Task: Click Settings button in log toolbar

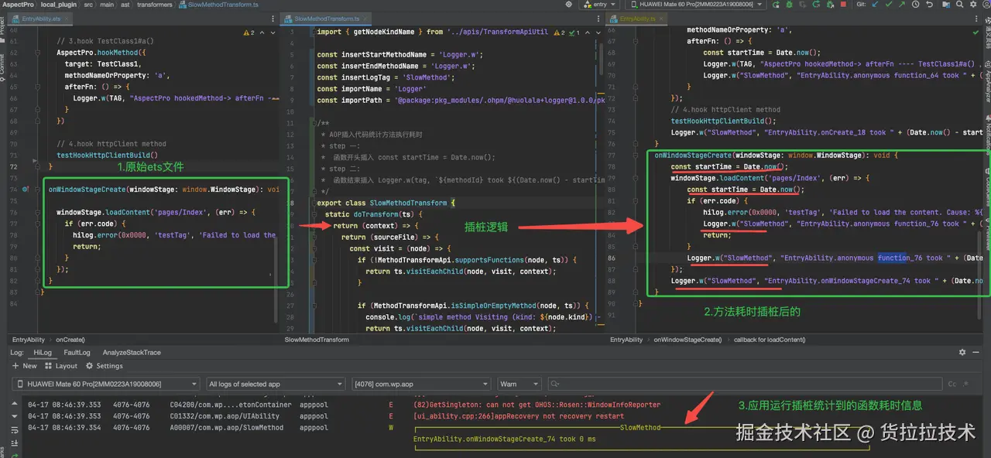Action: pyautogui.click(x=104, y=366)
